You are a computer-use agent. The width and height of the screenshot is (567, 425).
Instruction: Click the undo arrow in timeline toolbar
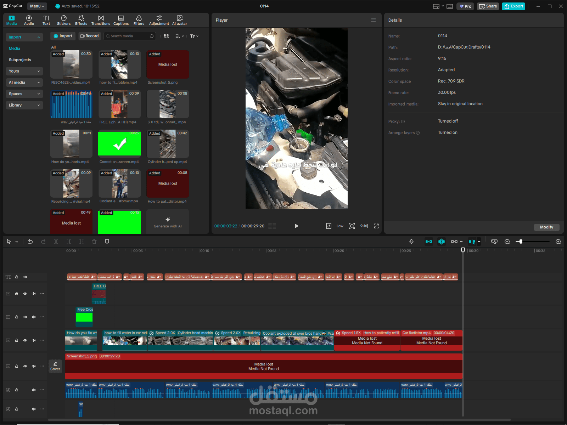coord(30,242)
